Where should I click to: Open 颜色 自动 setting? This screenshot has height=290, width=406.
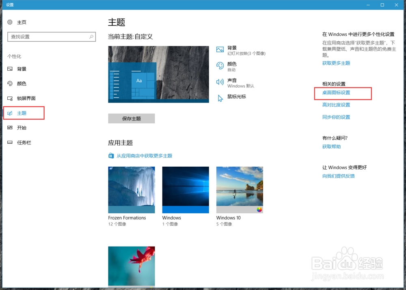tap(227, 67)
